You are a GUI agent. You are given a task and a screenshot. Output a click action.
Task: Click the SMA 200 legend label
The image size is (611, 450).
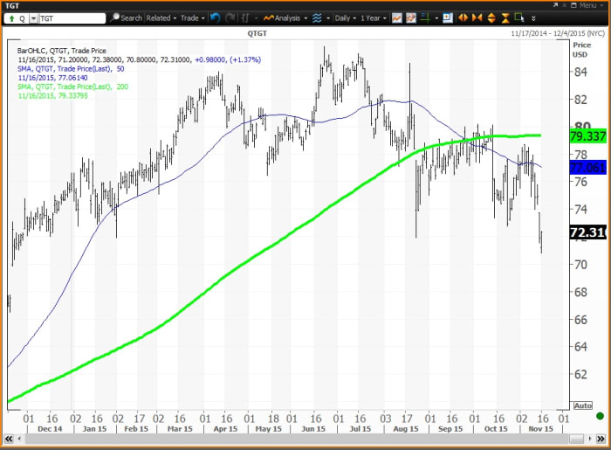[x=72, y=87]
